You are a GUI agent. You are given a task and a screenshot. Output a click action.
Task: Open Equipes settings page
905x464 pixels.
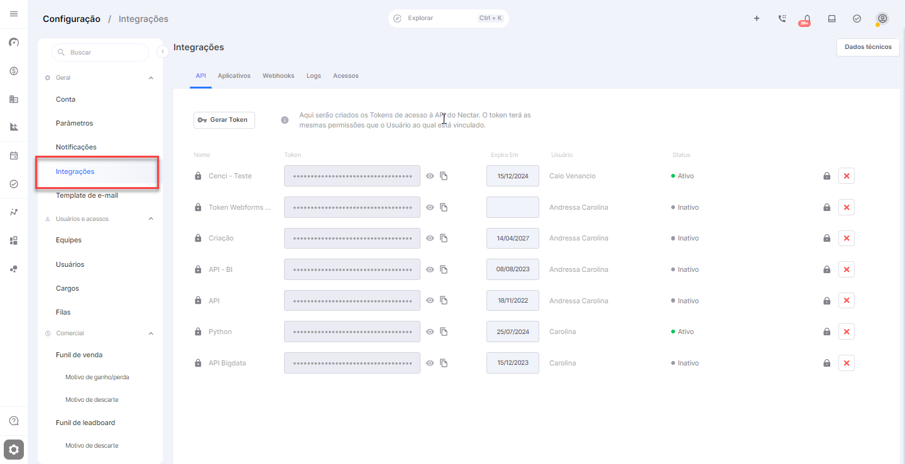pos(69,240)
